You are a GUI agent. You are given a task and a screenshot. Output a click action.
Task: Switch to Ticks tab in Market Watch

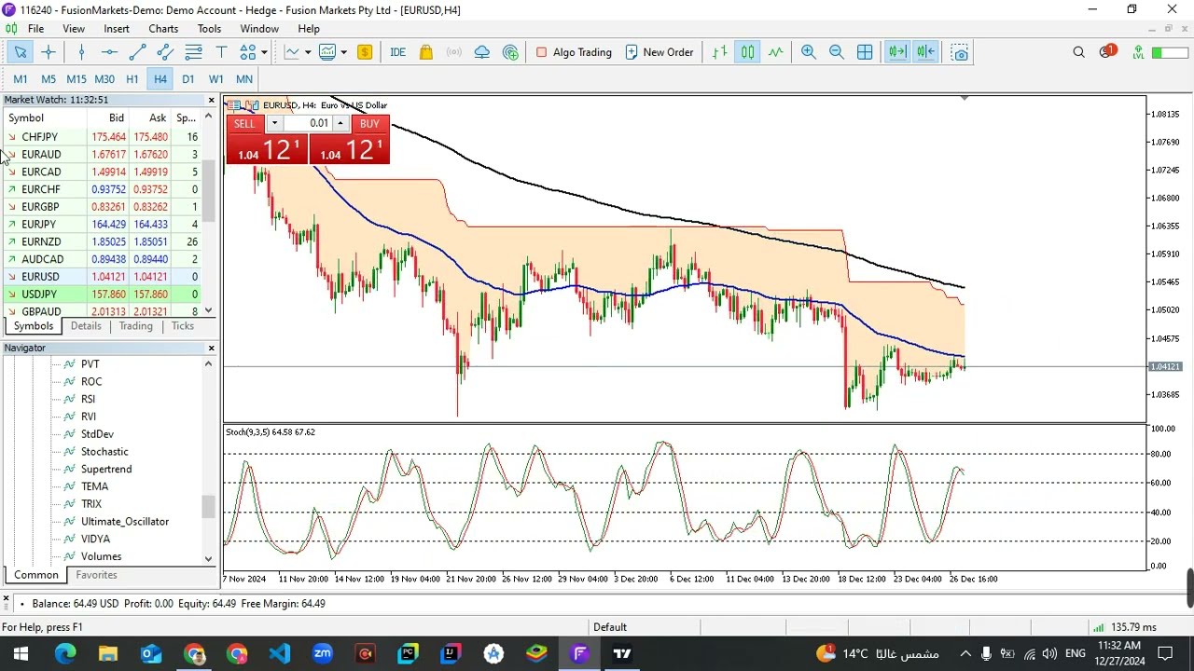pyautogui.click(x=183, y=326)
